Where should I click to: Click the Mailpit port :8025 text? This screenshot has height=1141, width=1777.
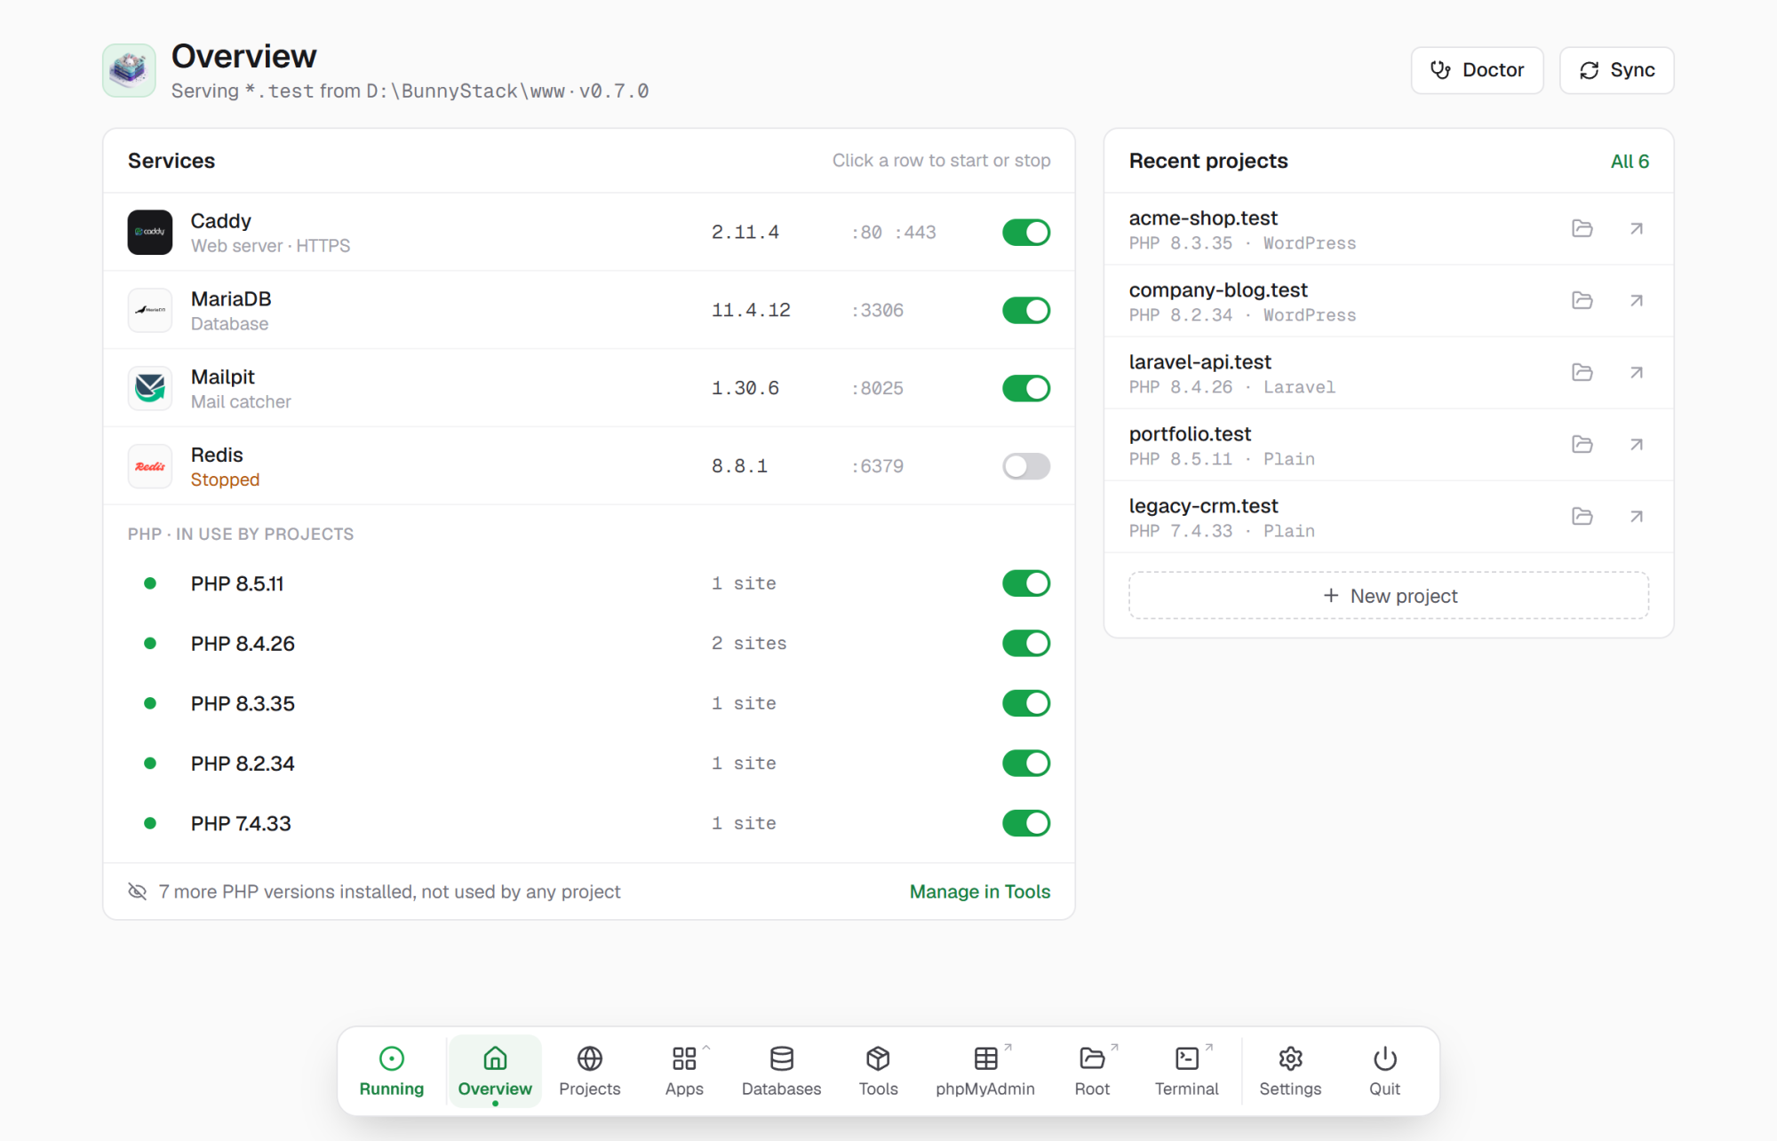pos(878,389)
